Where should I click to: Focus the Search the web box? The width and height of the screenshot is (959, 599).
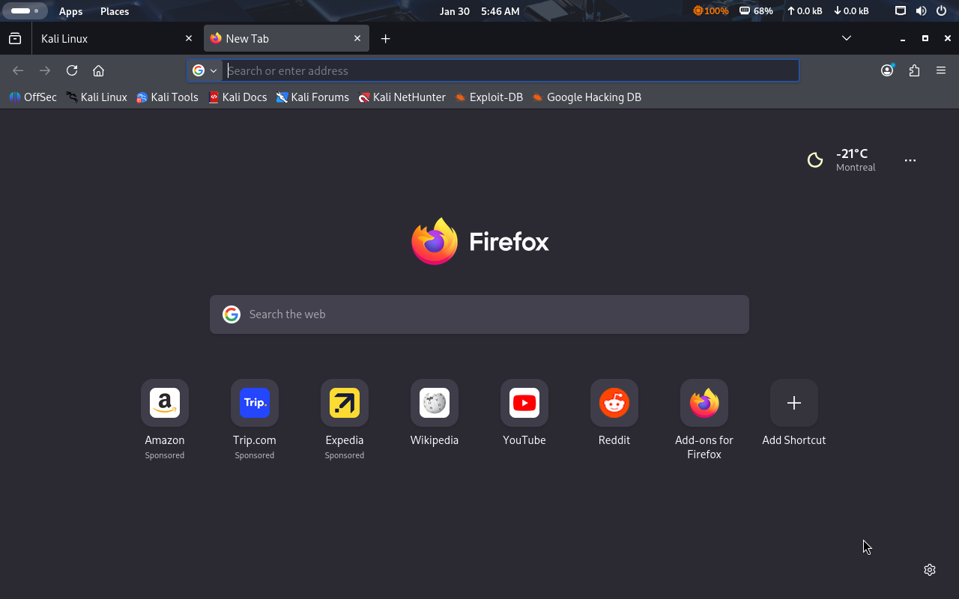pyautogui.click(x=479, y=314)
